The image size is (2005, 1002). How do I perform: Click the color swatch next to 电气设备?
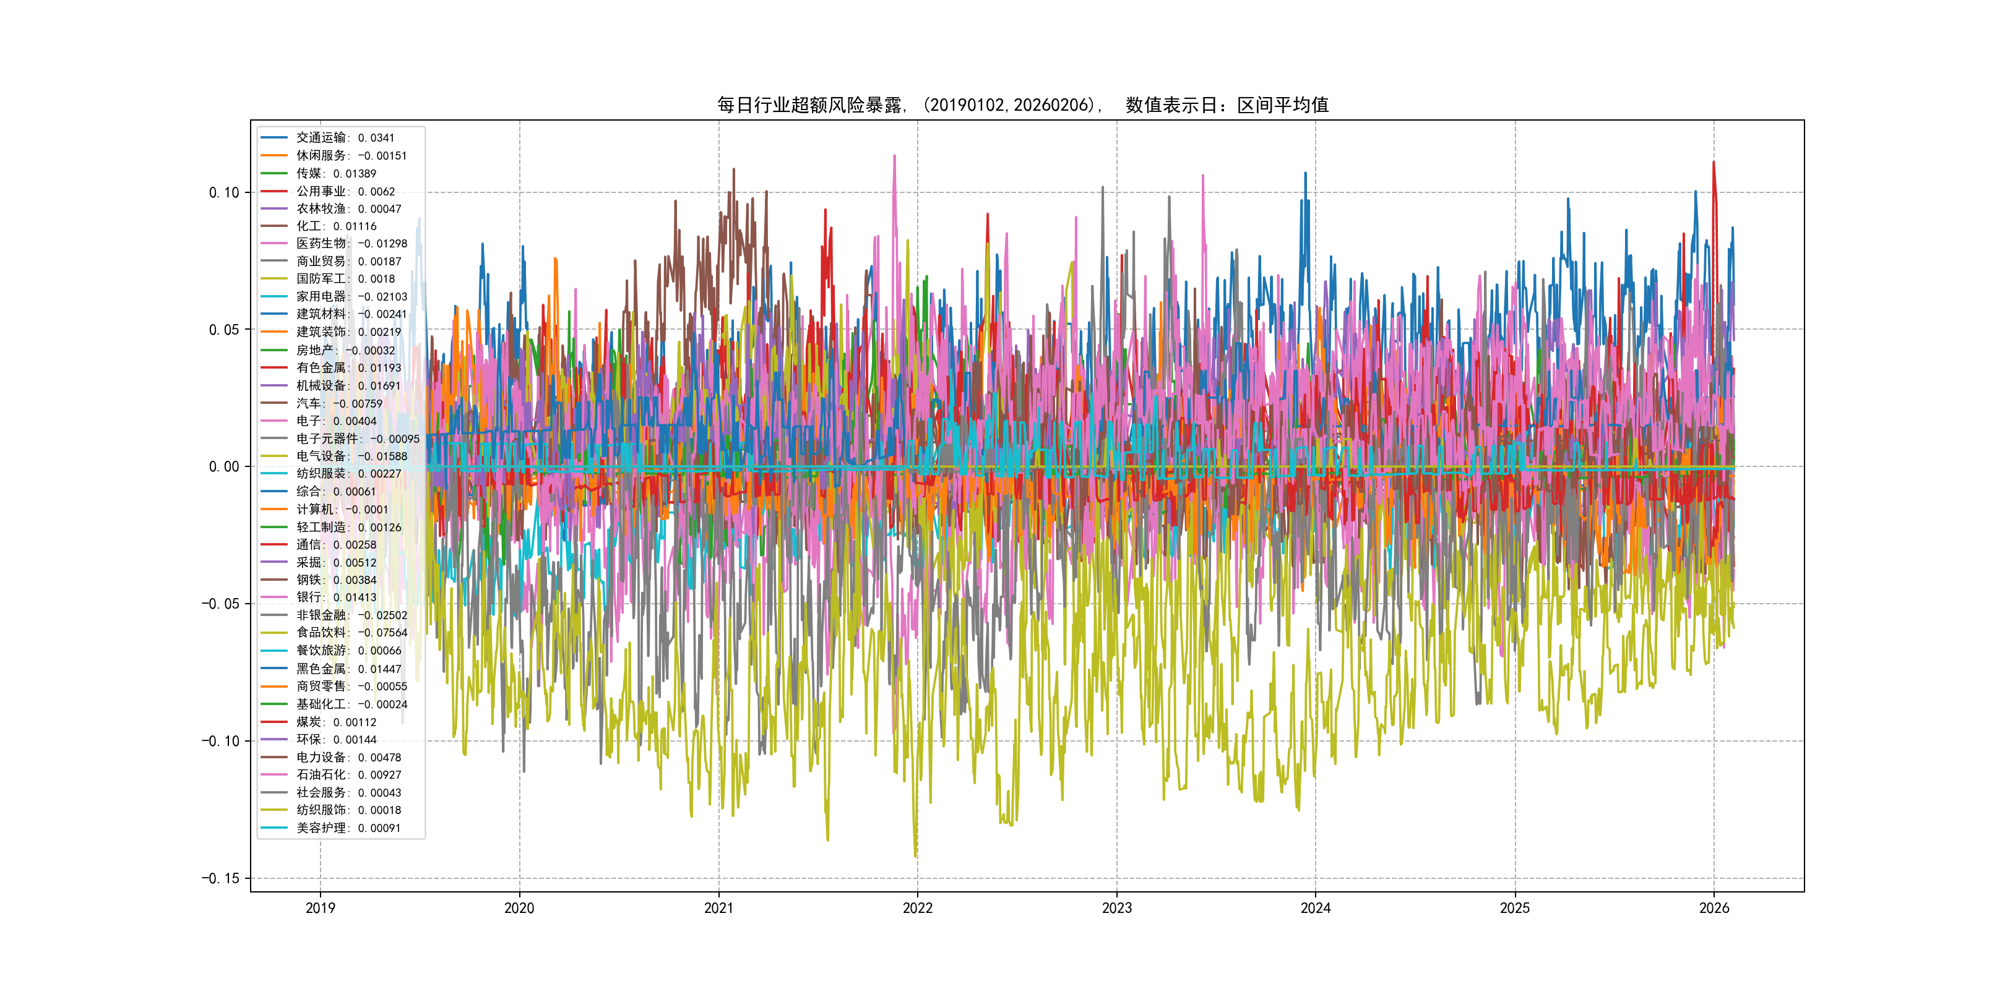point(274,456)
